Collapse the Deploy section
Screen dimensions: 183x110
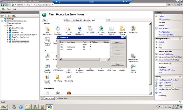[180, 76]
